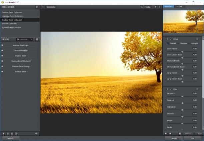Screen dimensions: 204x141
Task: Select the Highlight detail radio button
Action: tap(189, 43)
